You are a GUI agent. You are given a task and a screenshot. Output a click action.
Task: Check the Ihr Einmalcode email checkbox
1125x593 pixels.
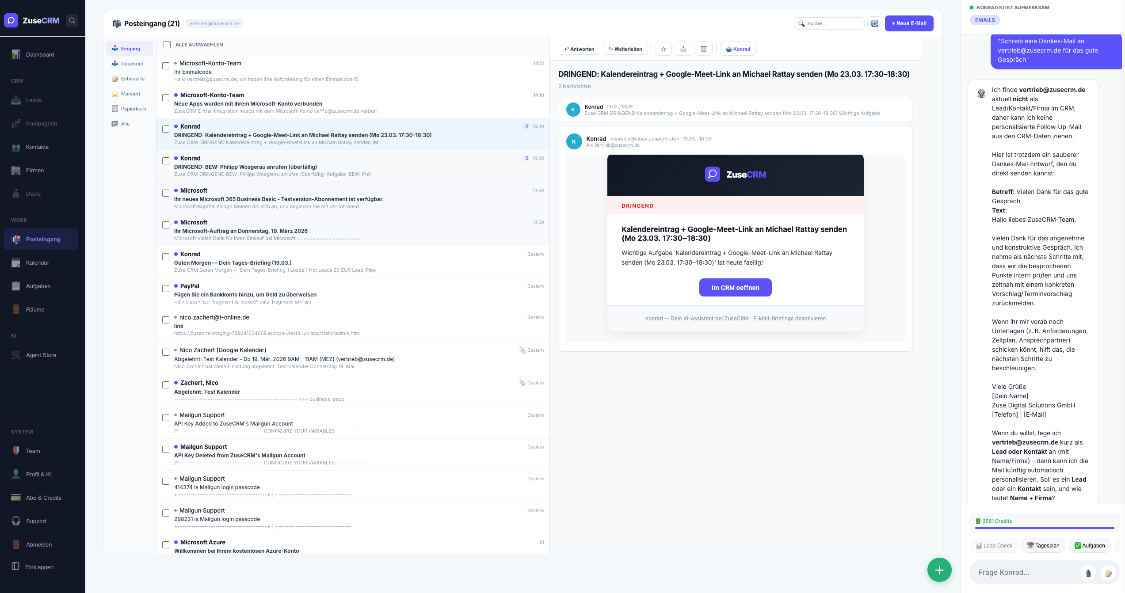click(166, 66)
